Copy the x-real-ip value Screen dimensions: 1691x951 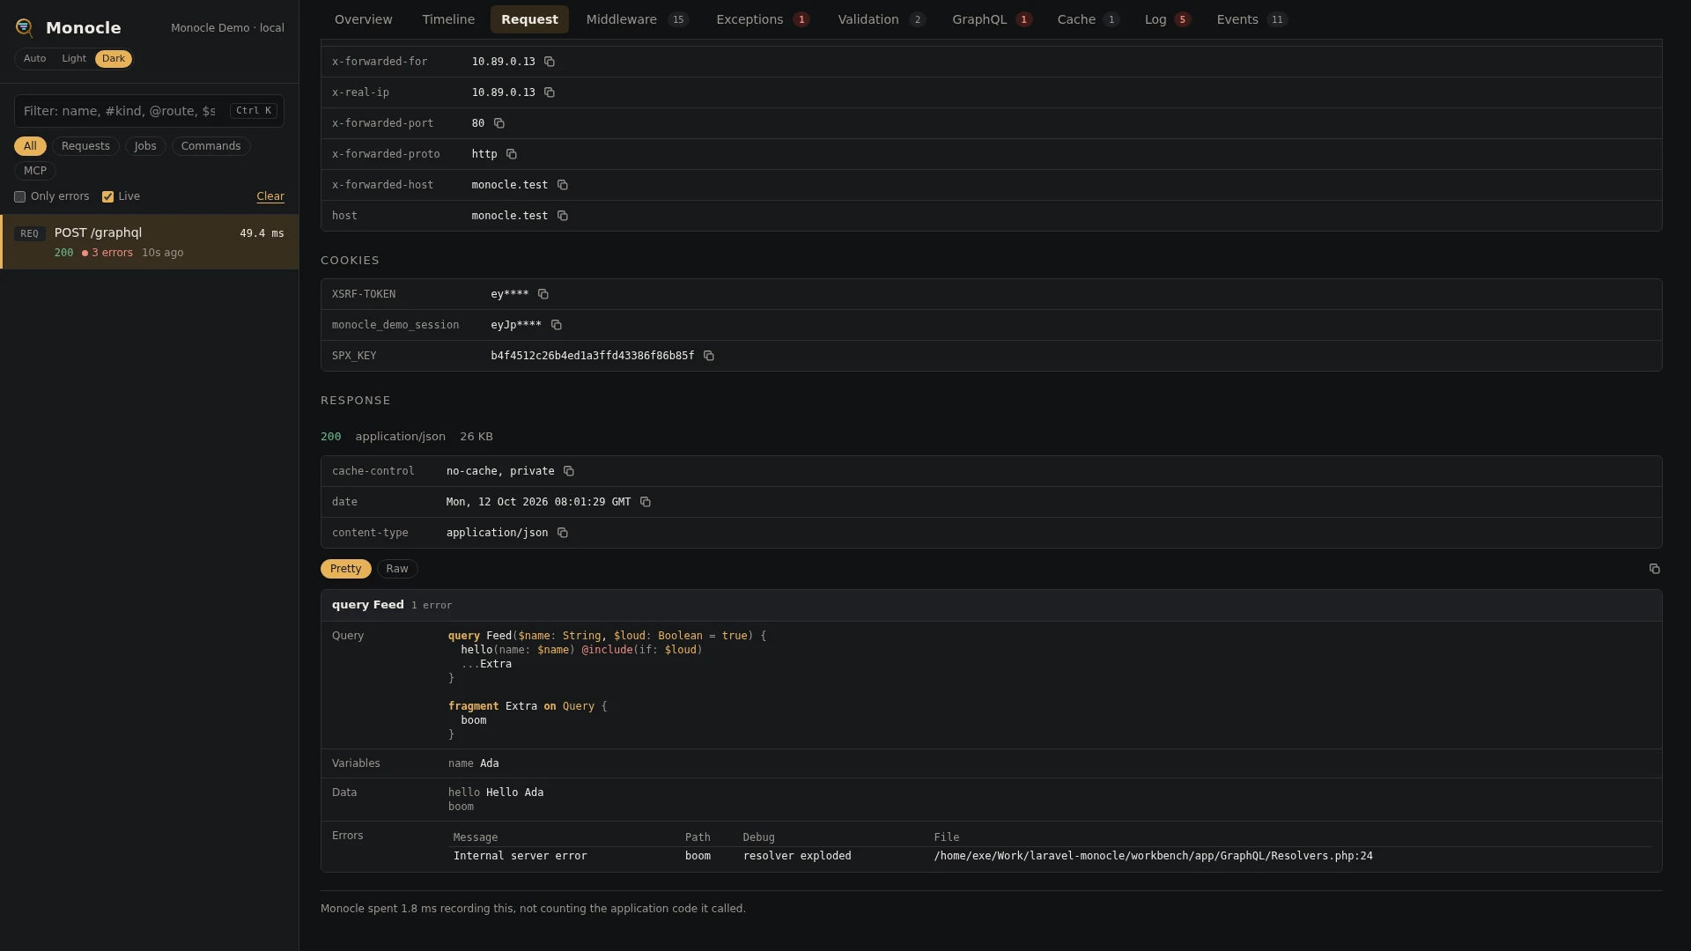550,92
